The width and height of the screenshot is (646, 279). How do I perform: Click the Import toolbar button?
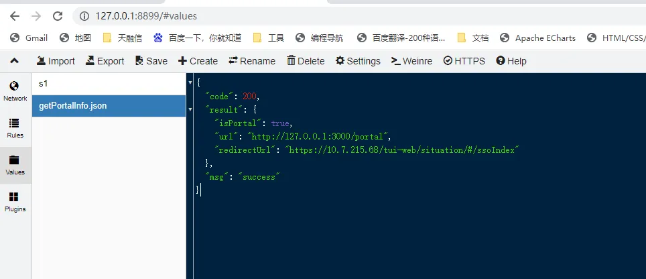tap(56, 61)
